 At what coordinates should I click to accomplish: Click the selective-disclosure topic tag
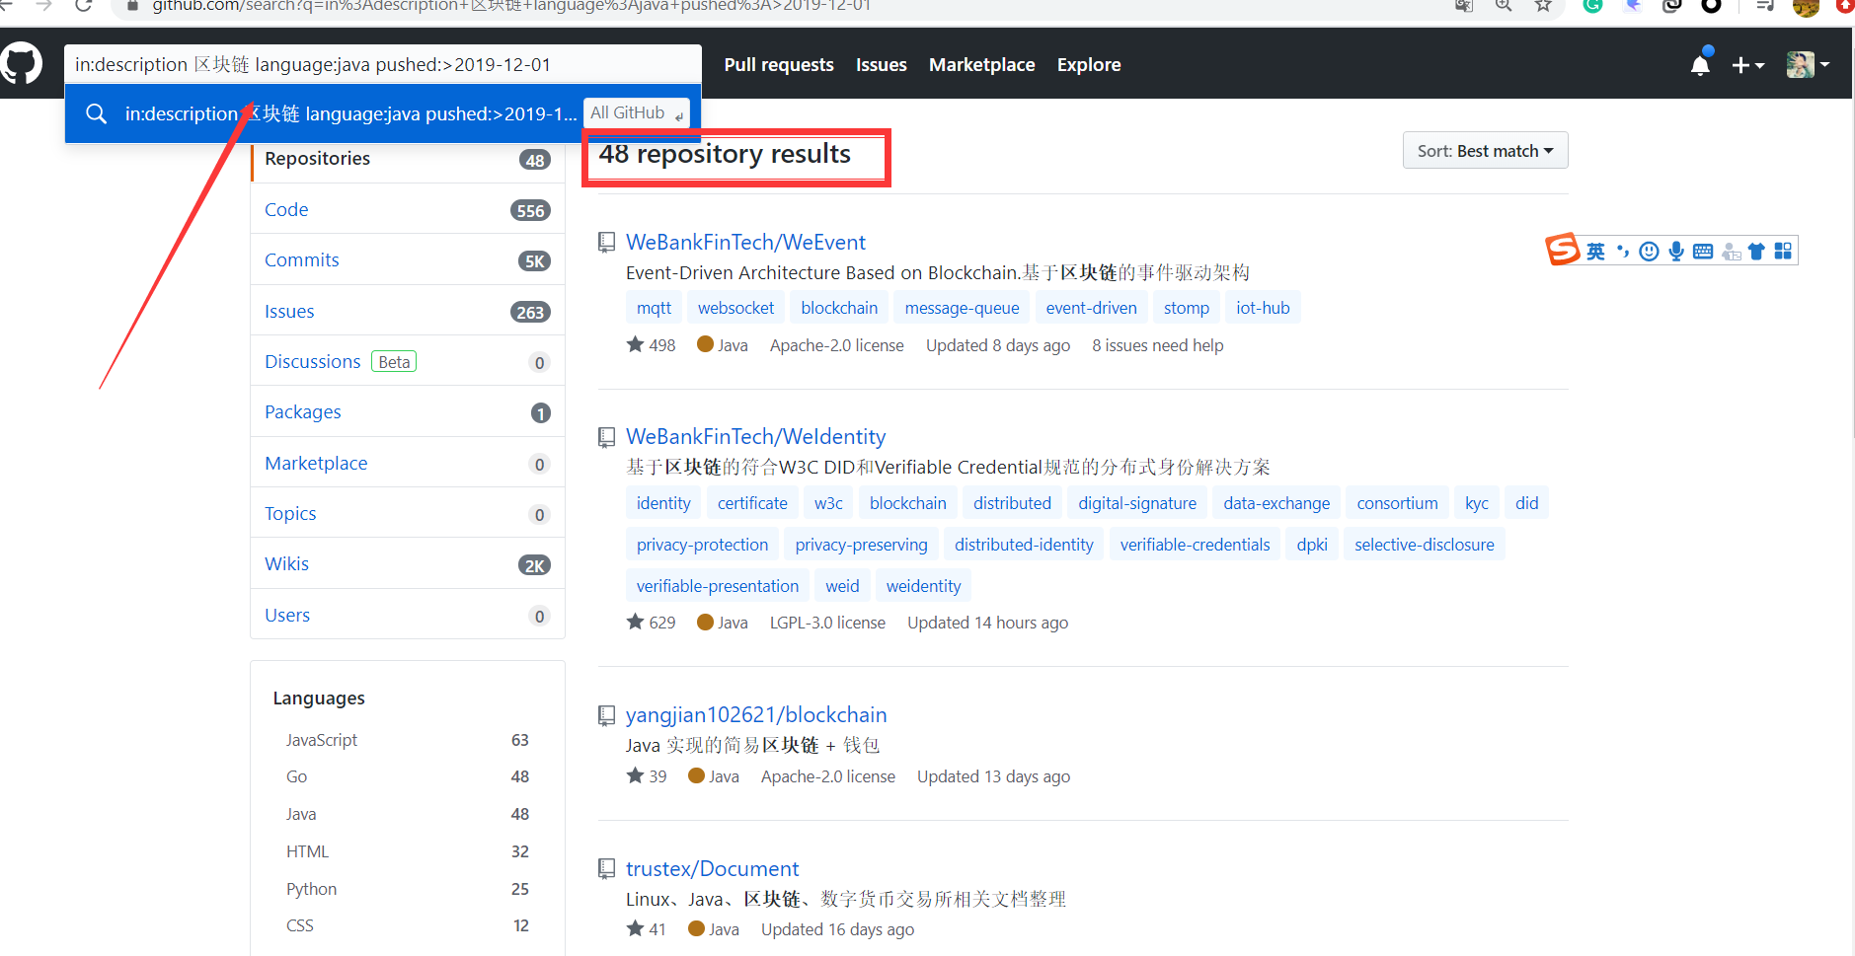(x=1424, y=545)
